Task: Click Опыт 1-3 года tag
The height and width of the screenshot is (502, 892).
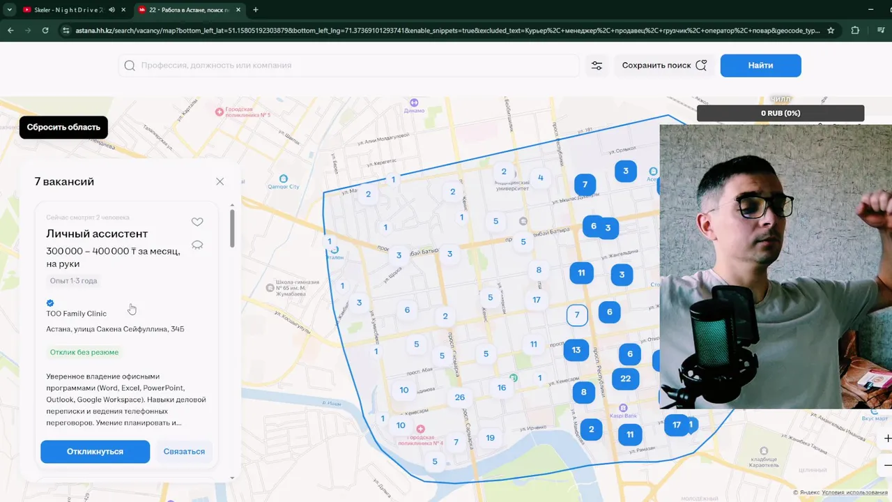Action: [x=73, y=281]
